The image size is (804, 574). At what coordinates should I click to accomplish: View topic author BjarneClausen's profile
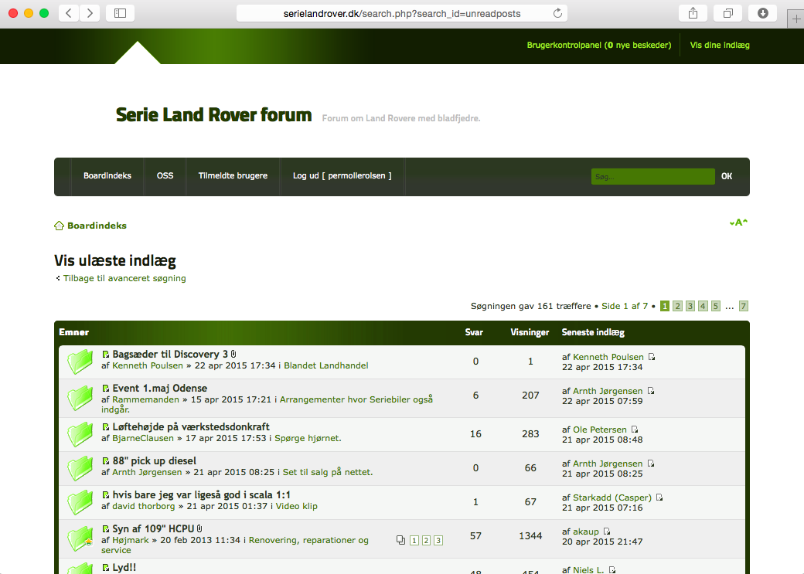pos(143,438)
